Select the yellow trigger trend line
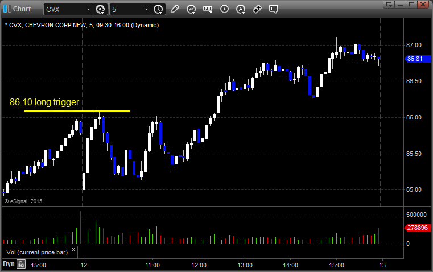This screenshot has width=433, height=272. point(77,112)
